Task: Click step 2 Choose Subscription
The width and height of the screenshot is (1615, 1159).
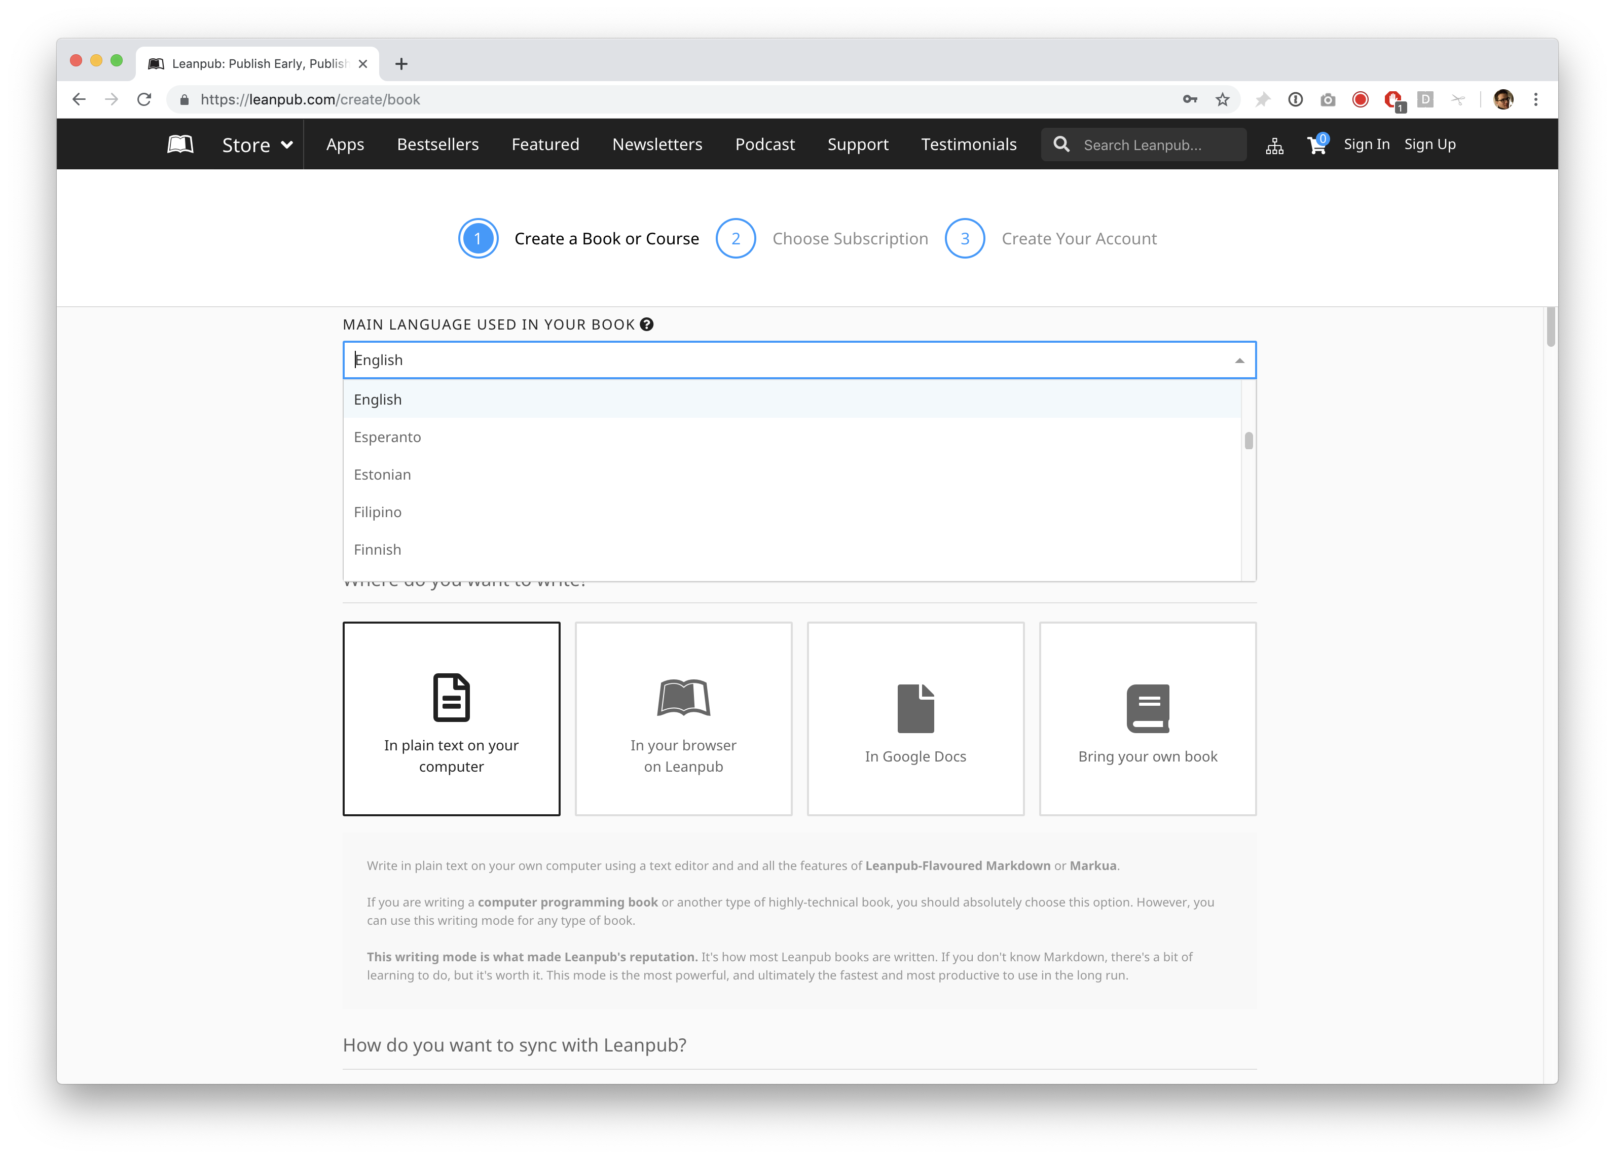Action: (822, 239)
